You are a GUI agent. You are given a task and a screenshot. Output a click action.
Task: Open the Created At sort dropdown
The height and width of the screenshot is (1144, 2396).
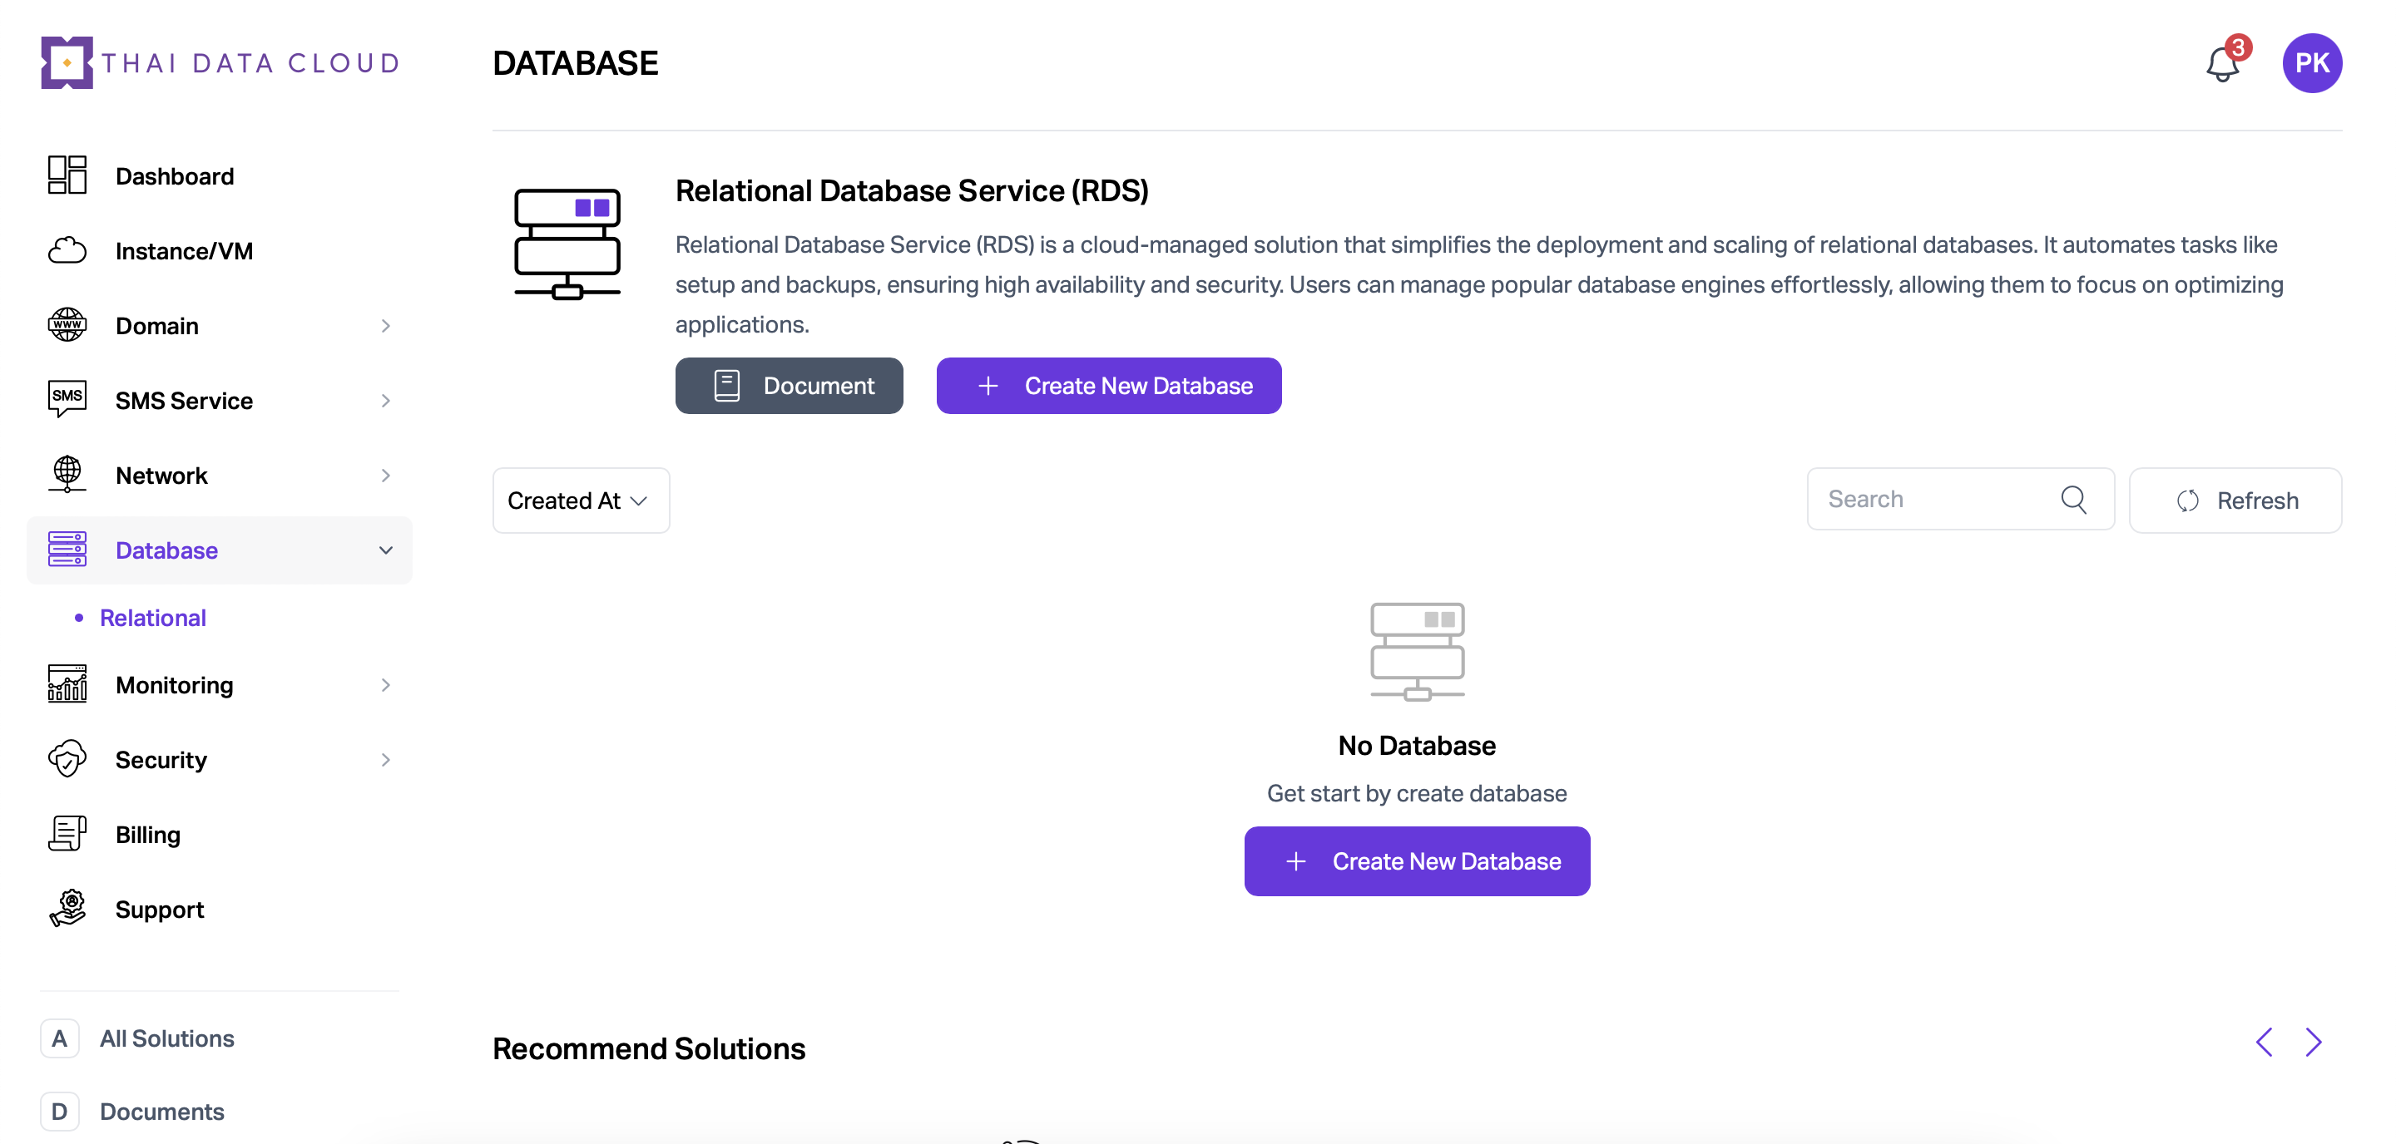pos(581,500)
